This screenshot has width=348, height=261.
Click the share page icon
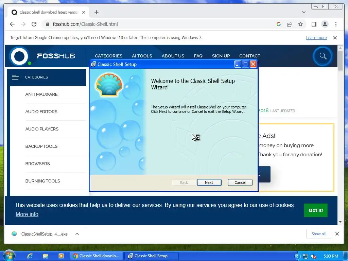(x=290, y=24)
